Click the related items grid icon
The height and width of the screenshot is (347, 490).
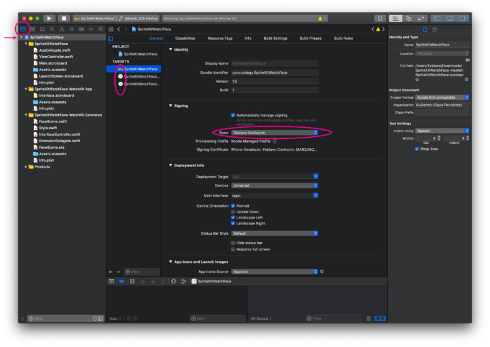pyautogui.click(x=111, y=29)
